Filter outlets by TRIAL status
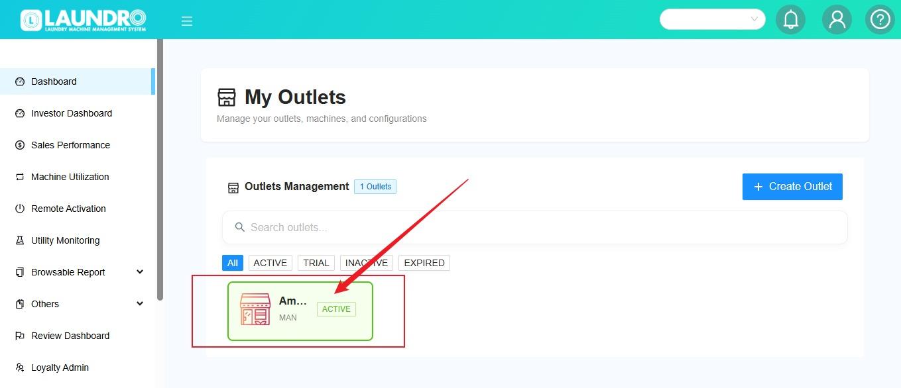Screen dimensions: 901x388 click(316, 263)
